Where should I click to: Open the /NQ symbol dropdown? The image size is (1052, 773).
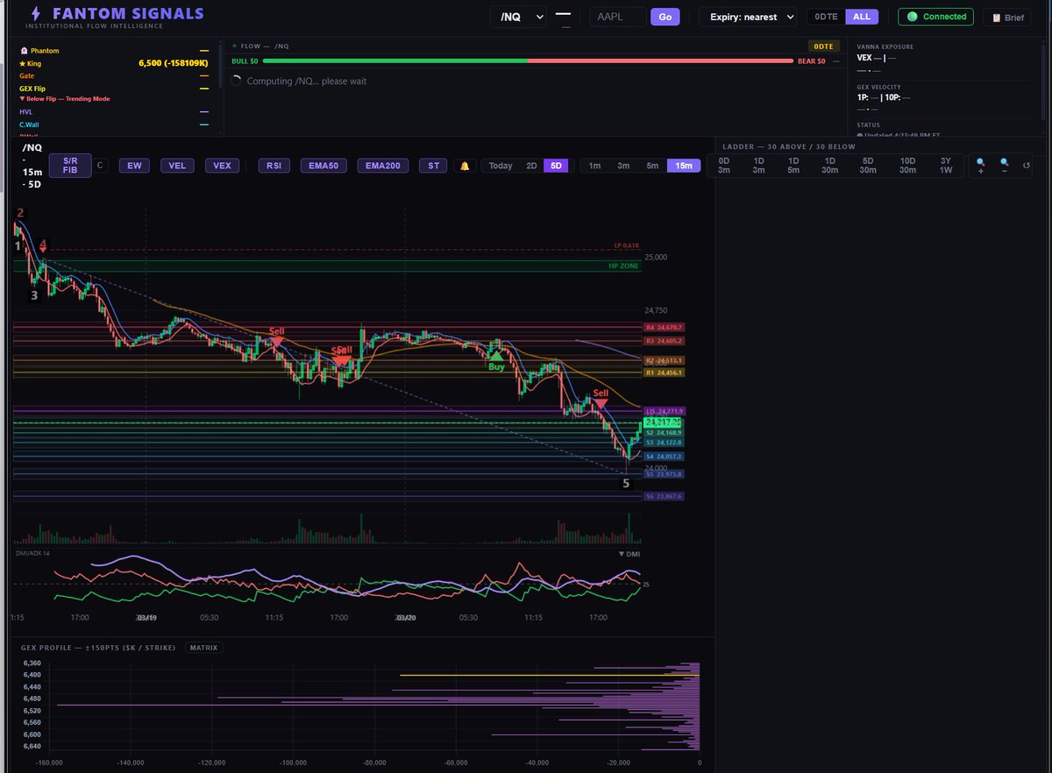tap(517, 17)
